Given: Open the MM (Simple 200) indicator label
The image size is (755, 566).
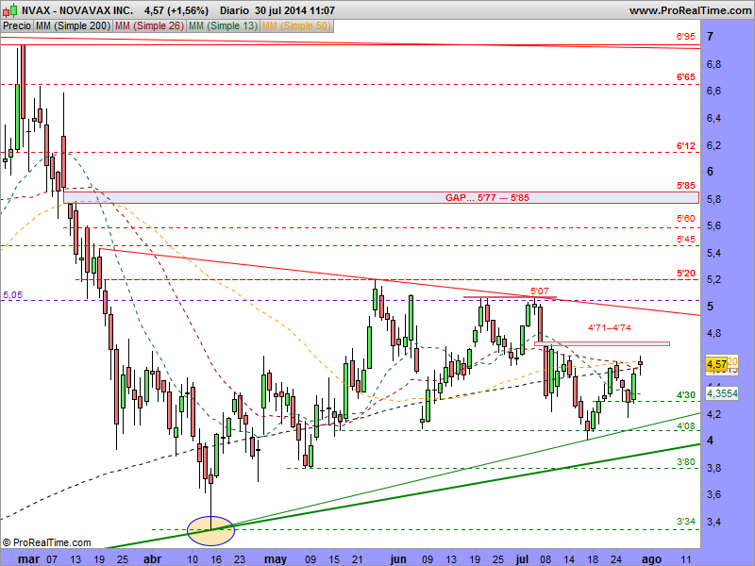Looking at the screenshot, I should click(74, 26).
